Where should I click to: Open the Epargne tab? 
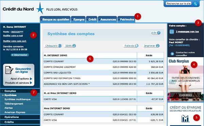coord(78,19)
